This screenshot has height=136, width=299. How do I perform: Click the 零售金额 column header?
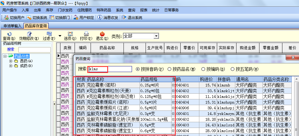tap(270, 48)
